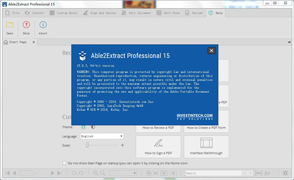294x180 pixels.
Task: Check Do not show Start Page on startup
Action: [64, 163]
